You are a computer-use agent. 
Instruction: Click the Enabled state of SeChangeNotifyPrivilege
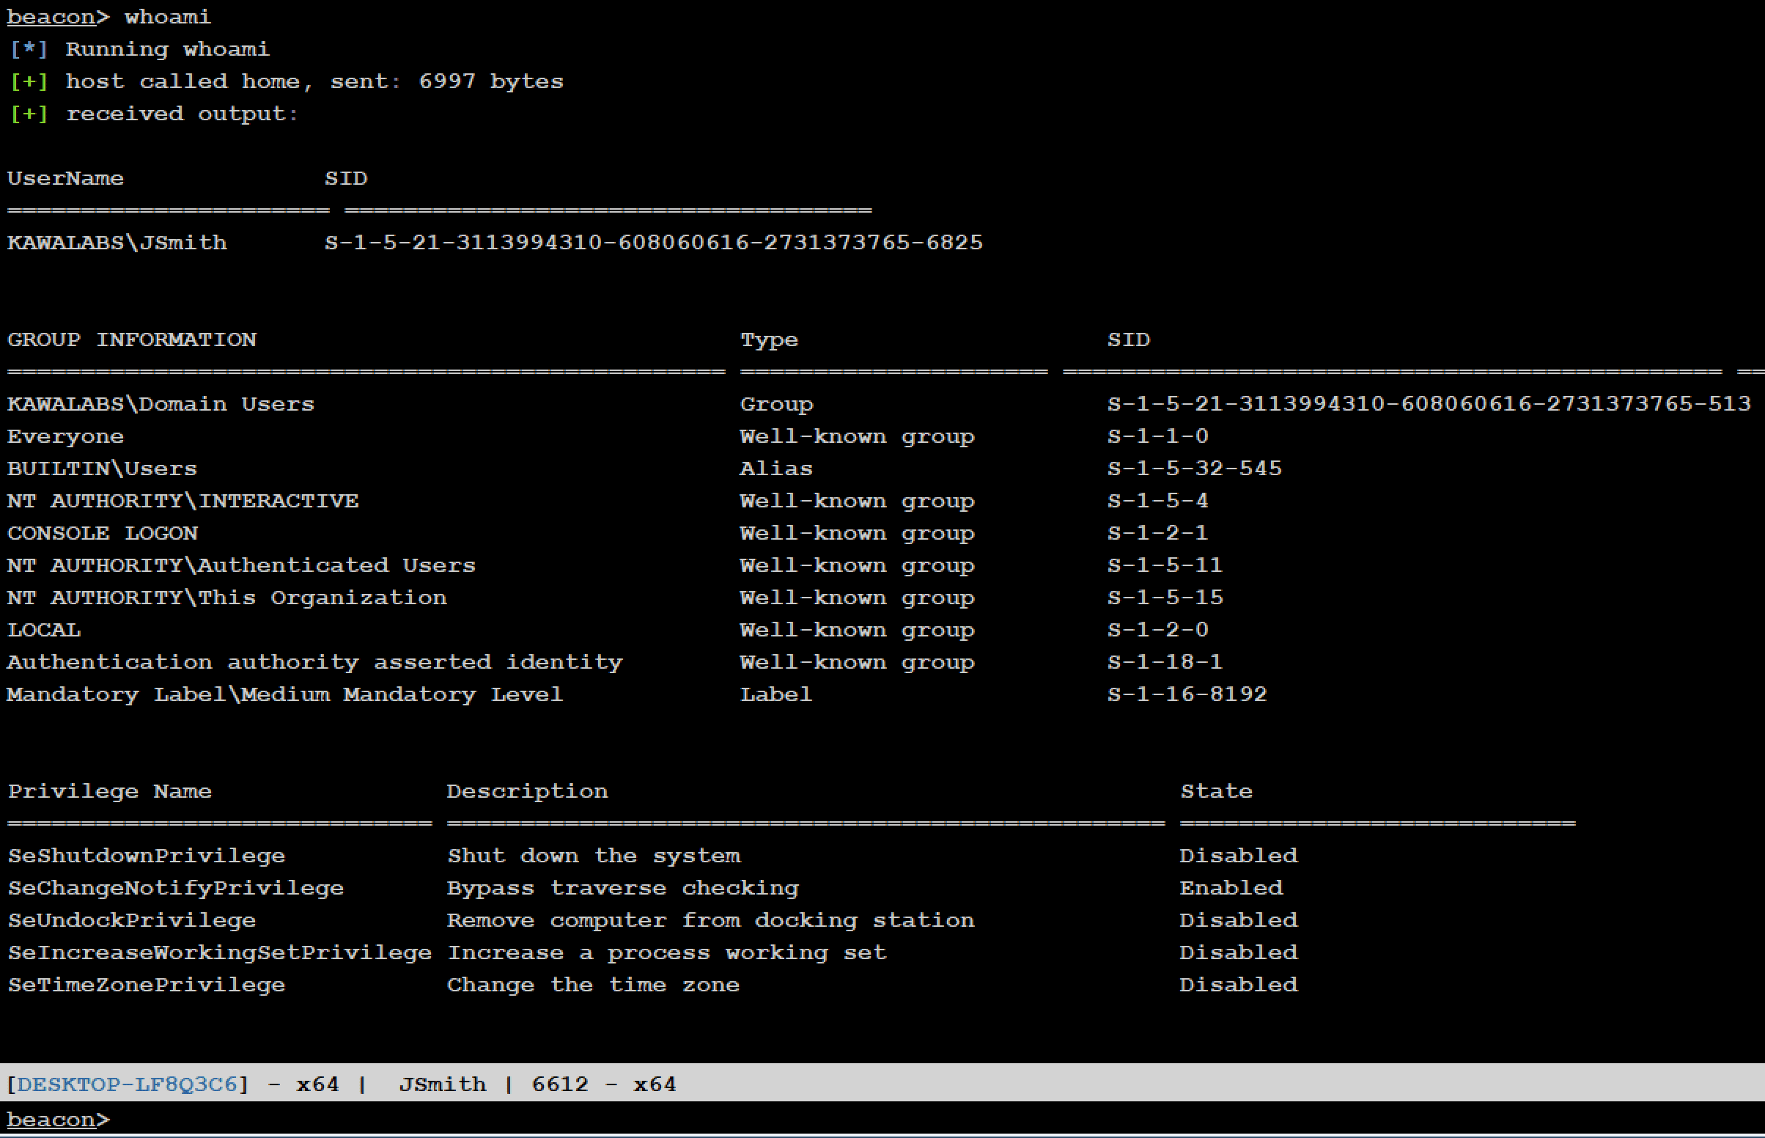1231,887
